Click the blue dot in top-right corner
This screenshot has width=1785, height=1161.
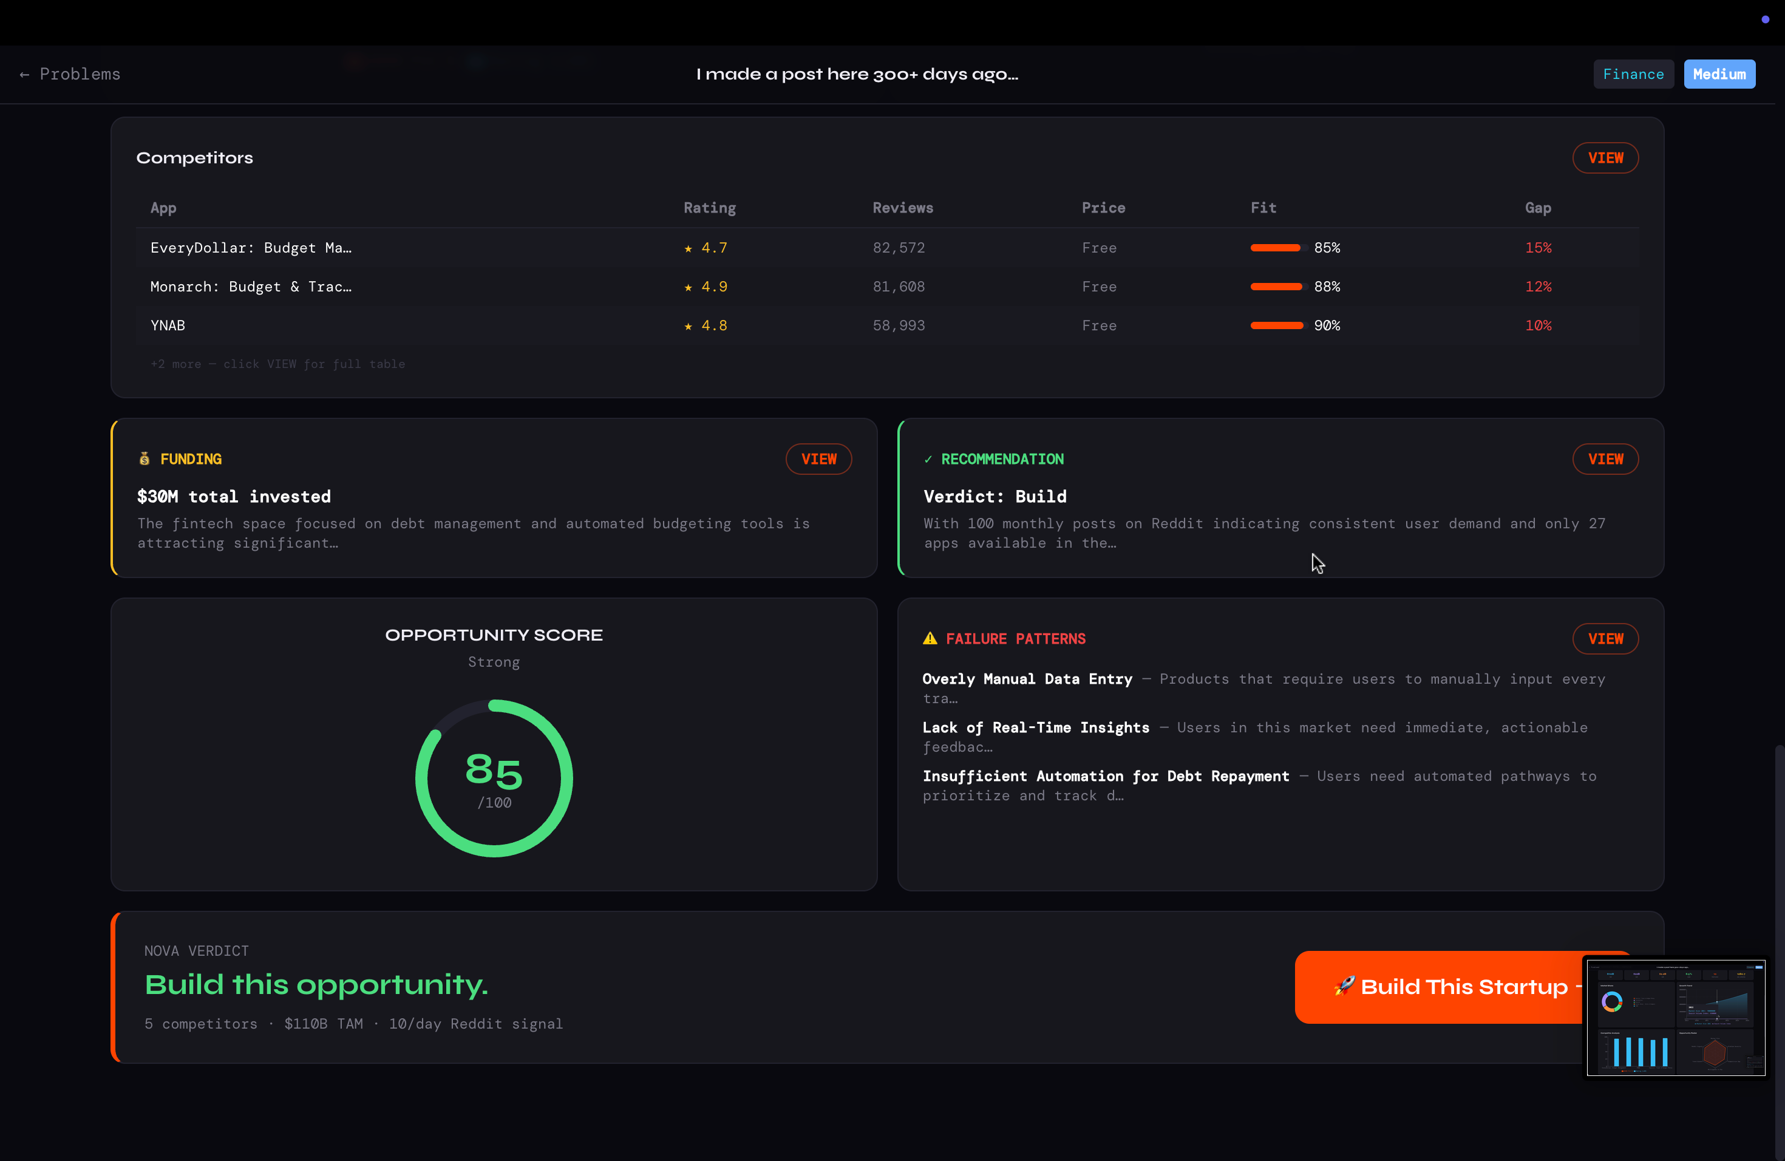point(1765,19)
